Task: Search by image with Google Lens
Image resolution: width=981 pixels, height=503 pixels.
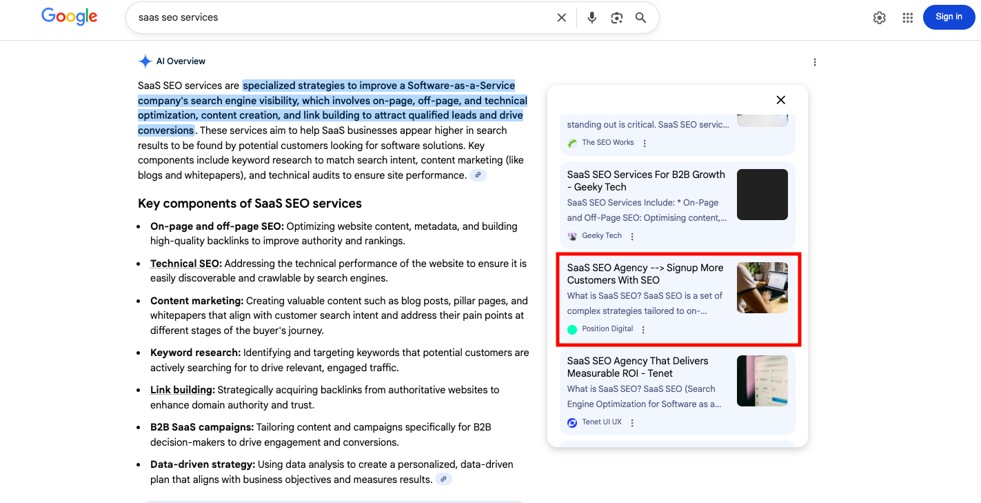Action: tap(616, 17)
